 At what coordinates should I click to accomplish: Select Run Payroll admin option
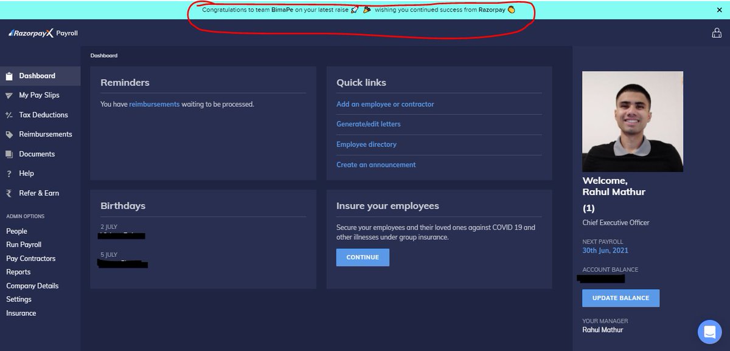[x=24, y=245]
